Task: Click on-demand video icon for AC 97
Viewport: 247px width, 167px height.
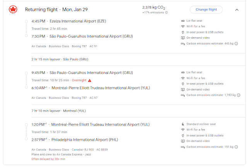Action: click(183, 89)
